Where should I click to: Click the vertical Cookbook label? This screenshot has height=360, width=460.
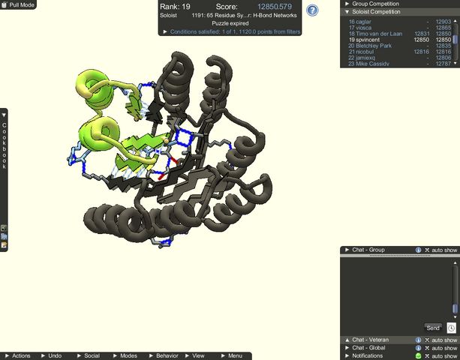4,145
